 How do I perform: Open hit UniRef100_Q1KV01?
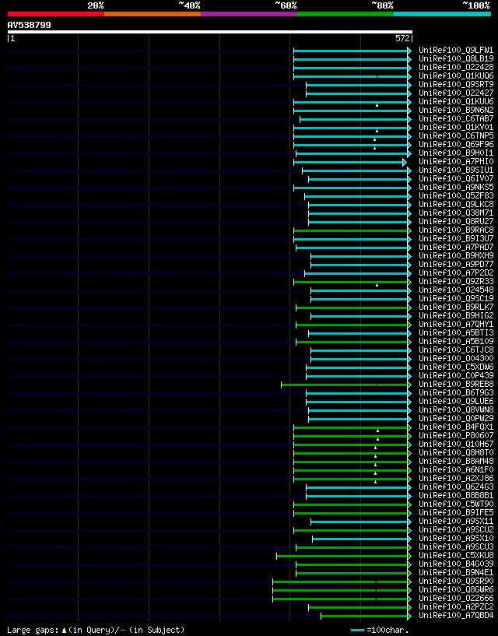click(x=456, y=128)
